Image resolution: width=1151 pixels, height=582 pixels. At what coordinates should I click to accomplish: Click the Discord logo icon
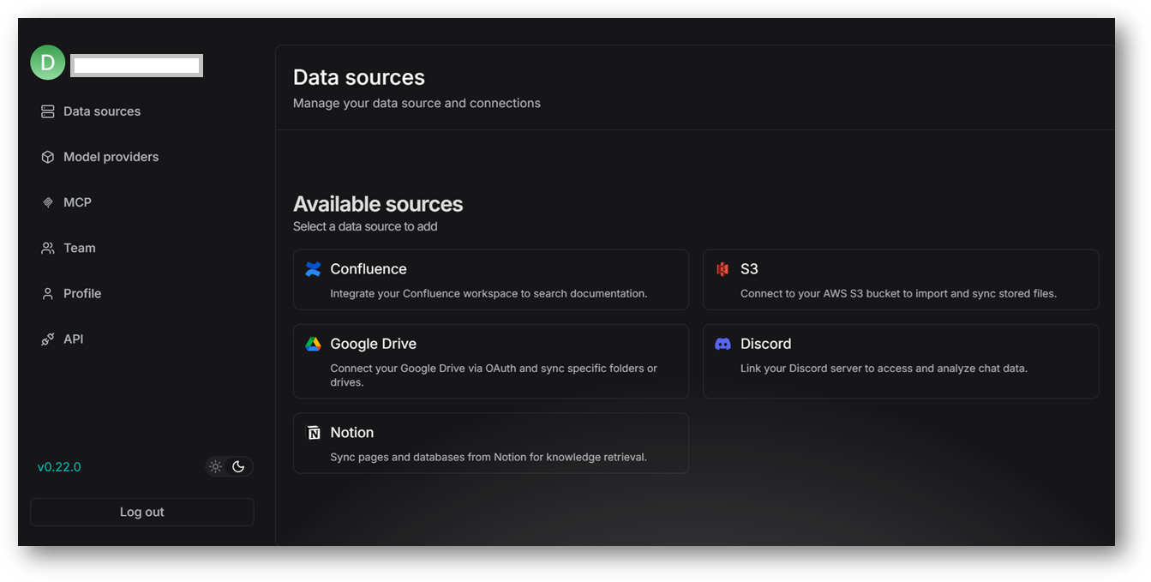[722, 344]
